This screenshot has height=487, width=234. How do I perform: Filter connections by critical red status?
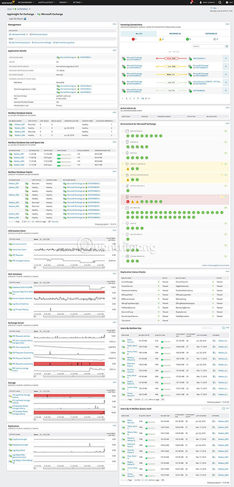click(x=134, y=39)
